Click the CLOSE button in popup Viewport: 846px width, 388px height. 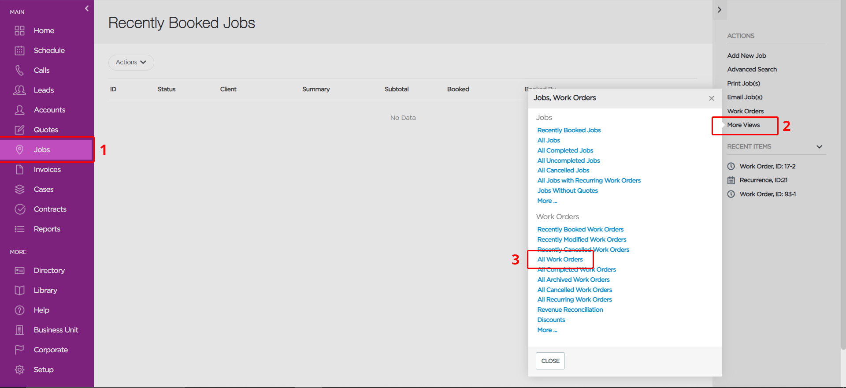pos(550,361)
